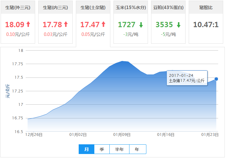Click the 16.75 y-axis label
Viewport: 226px width, 159px height.
(18, 118)
